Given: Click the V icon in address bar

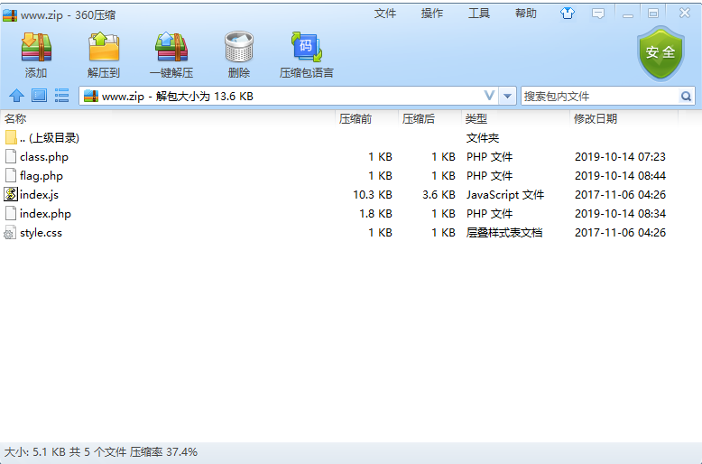Looking at the screenshot, I should [489, 96].
